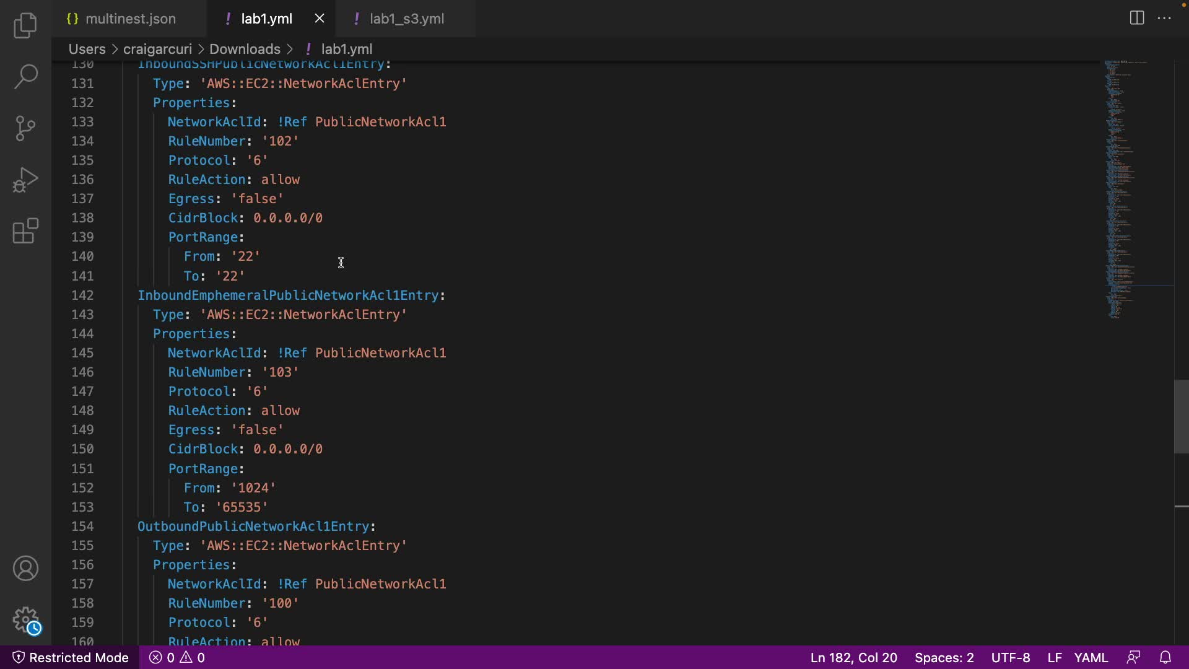Switch to the lab1_s3.yml tab
This screenshot has height=669, width=1189.
click(406, 19)
